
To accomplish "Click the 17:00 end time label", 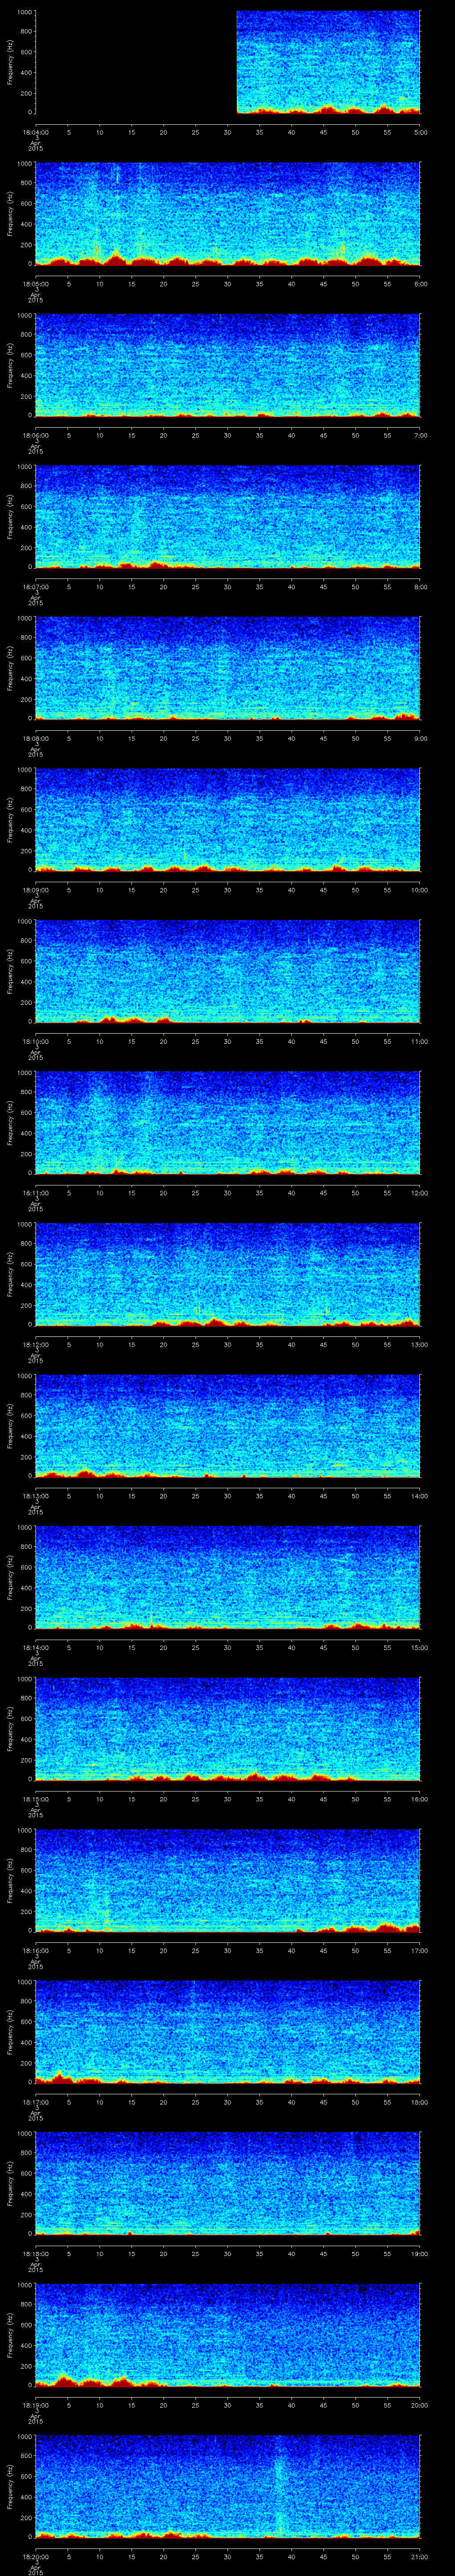I will point(419,1950).
